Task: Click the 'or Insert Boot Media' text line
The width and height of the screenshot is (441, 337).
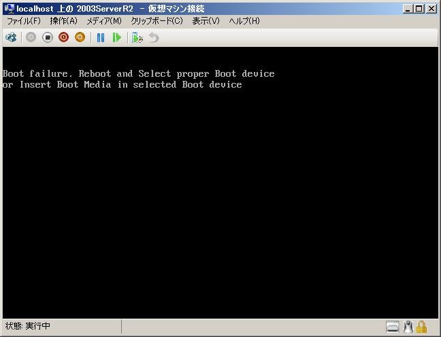Action: click(x=122, y=84)
